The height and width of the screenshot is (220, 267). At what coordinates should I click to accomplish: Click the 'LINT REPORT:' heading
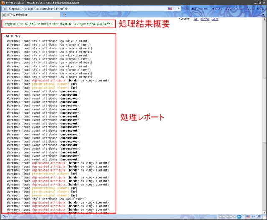coord(13,36)
